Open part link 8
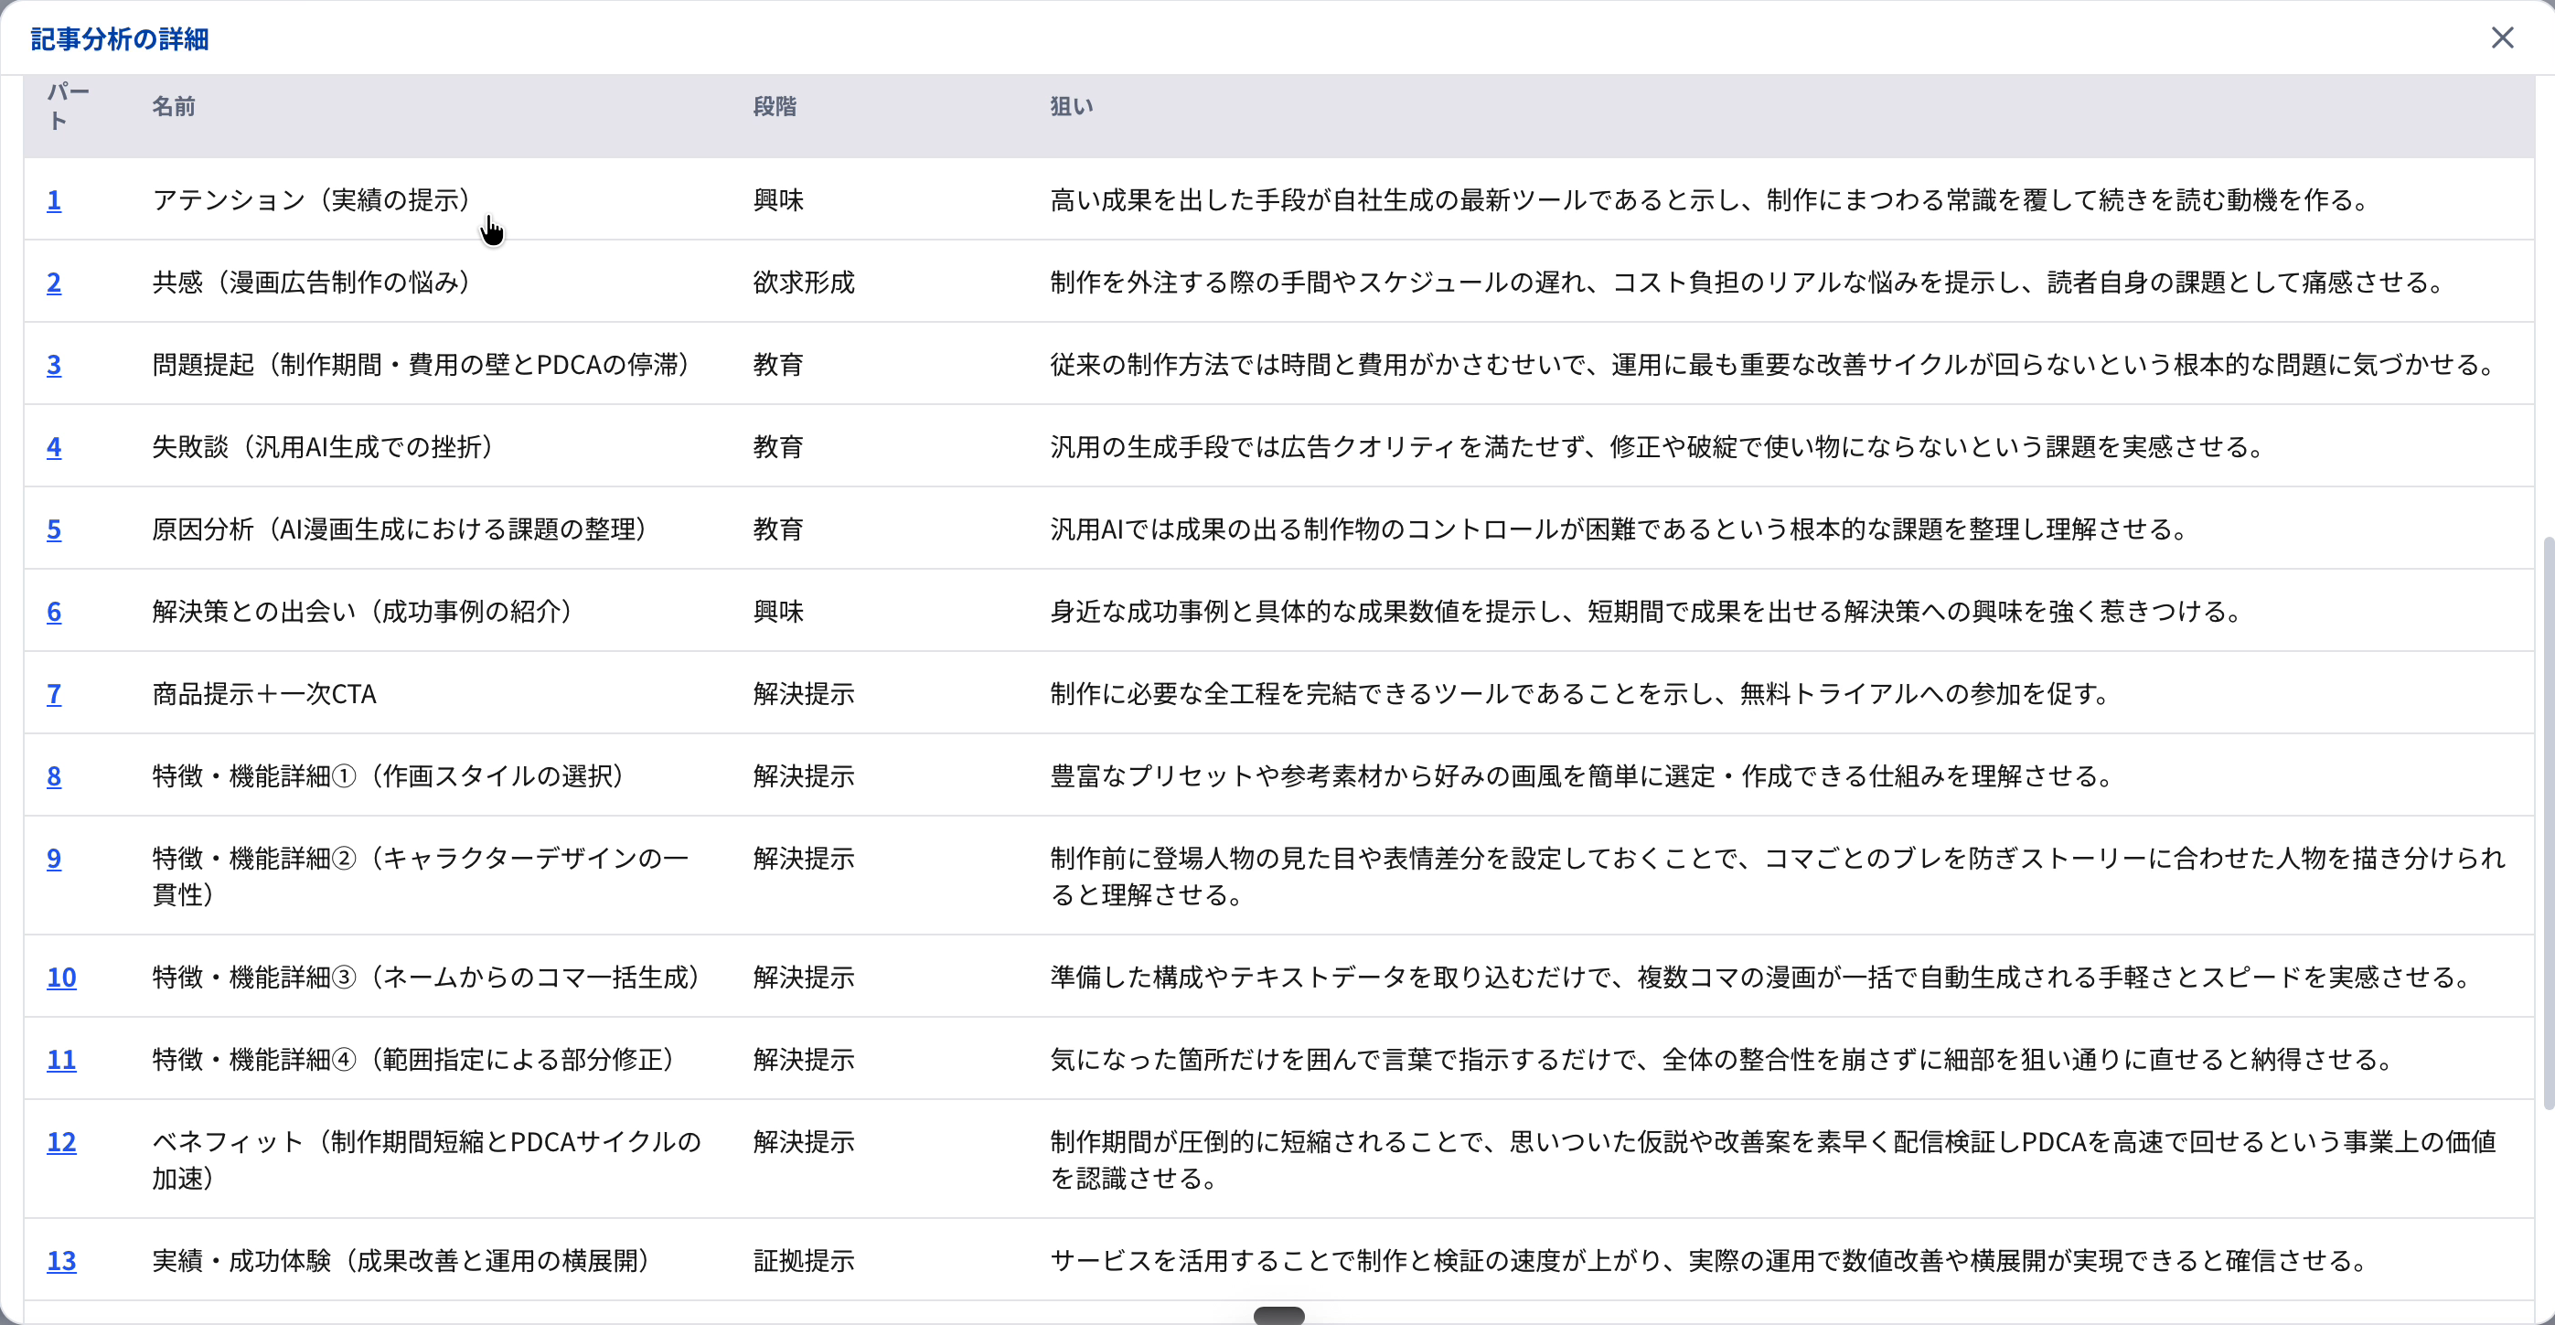Viewport: 2555px width, 1325px height. (54, 775)
